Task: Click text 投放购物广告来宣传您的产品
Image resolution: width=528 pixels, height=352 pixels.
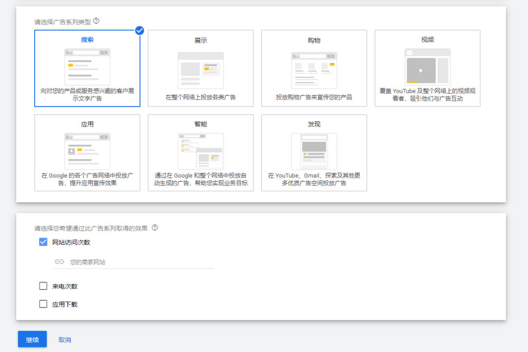Action: pyautogui.click(x=314, y=97)
